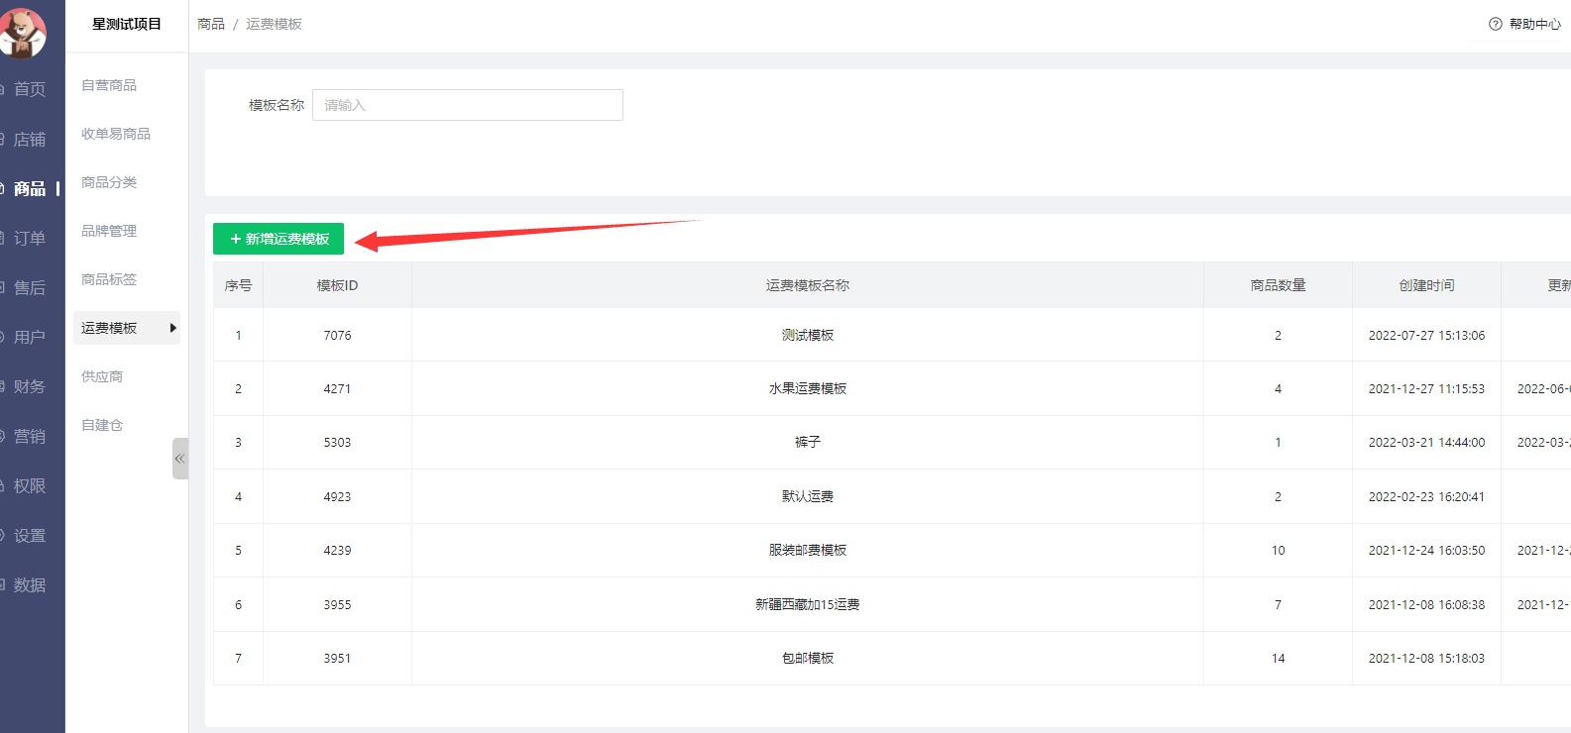The width and height of the screenshot is (1571, 733).
Task: Open 售后 in the left navigation
Action: point(29,287)
